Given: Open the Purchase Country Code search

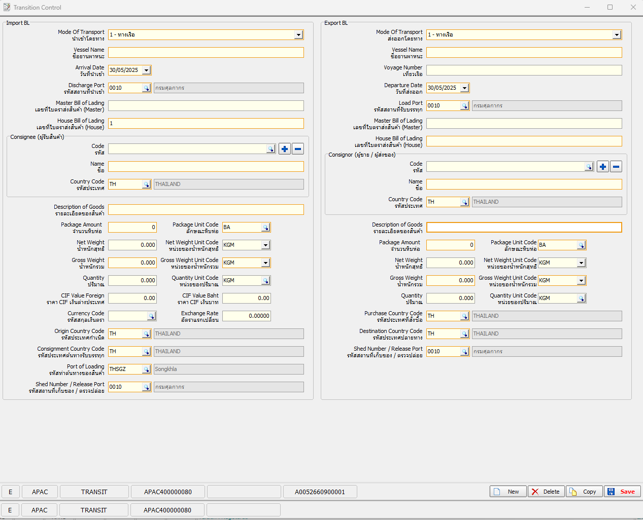Looking at the screenshot, I should pos(464,316).
